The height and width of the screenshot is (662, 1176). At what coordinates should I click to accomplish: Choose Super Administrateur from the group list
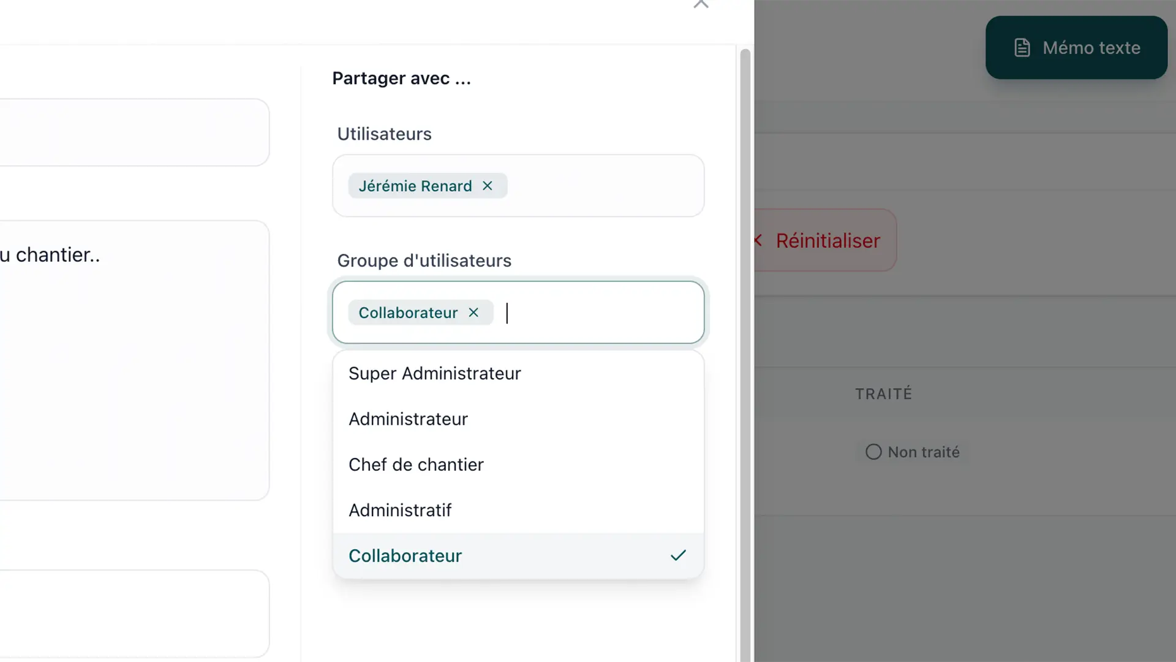518,373
